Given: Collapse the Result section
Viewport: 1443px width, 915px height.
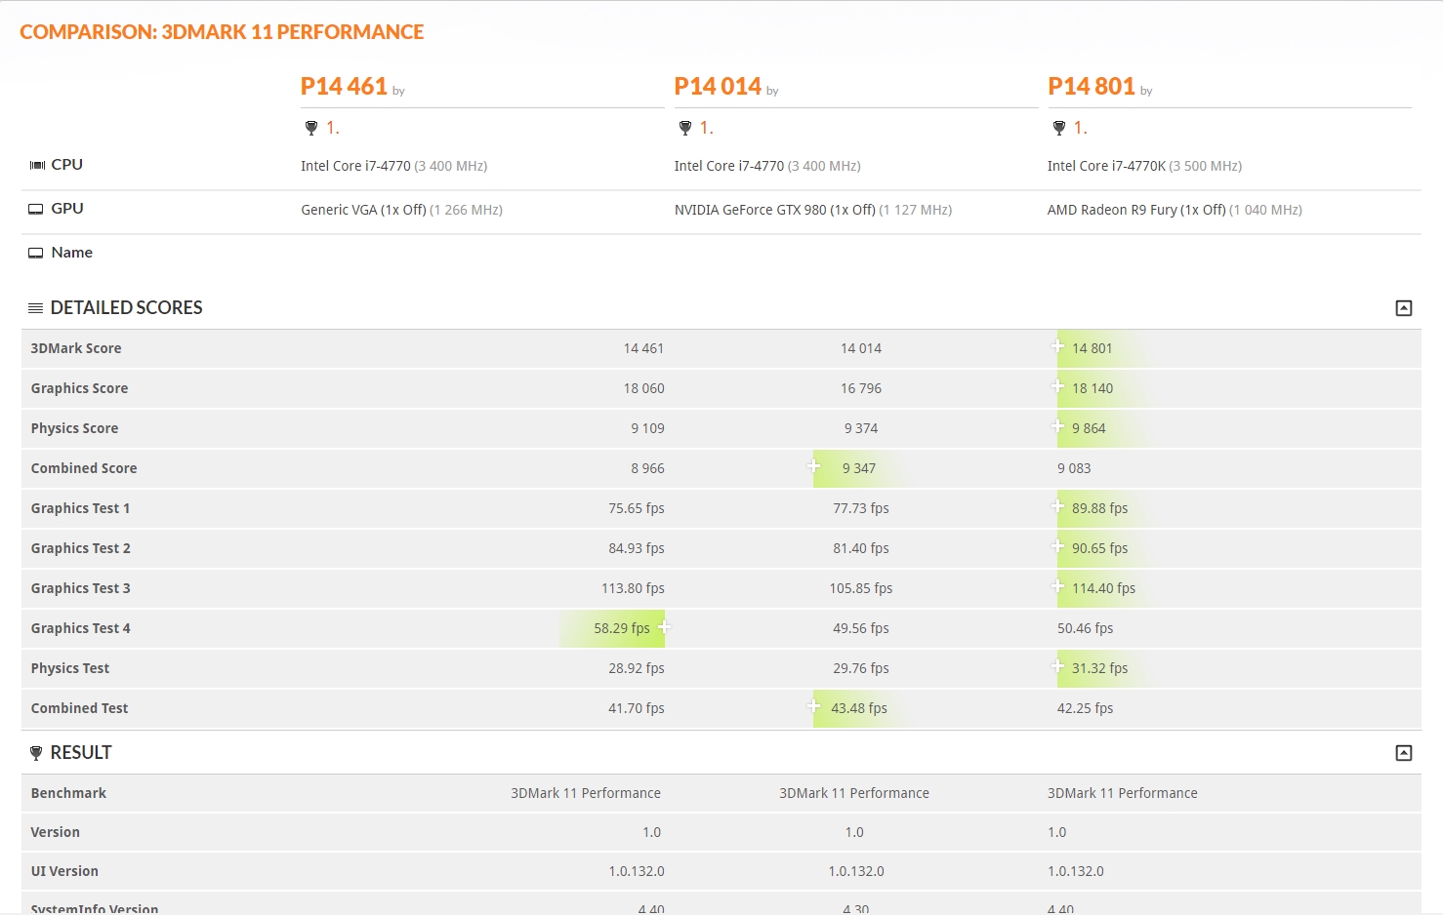Looking at the screenshot, I should (1404, 753).
